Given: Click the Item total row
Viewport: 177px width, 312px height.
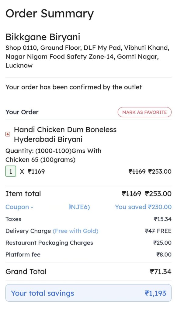Looking at the screenshot, I should tap(23, 194).
